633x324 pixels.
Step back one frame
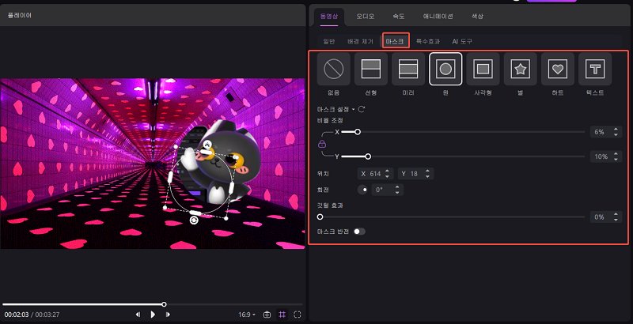(x=138, y=315)
